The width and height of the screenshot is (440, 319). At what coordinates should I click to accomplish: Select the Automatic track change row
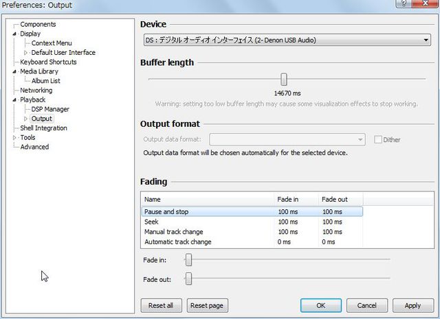(x=177, y=241)
